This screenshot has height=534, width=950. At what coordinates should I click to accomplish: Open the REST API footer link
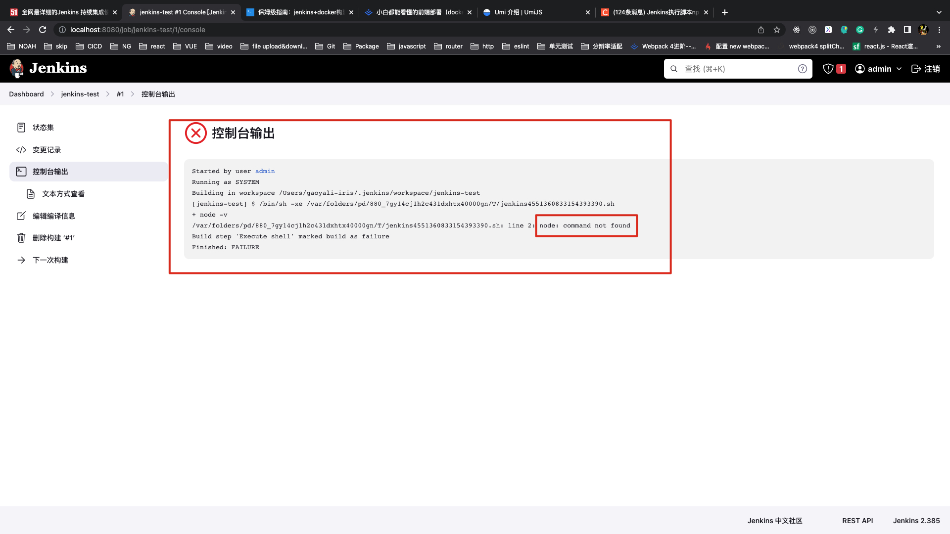(x=857, y=521)
